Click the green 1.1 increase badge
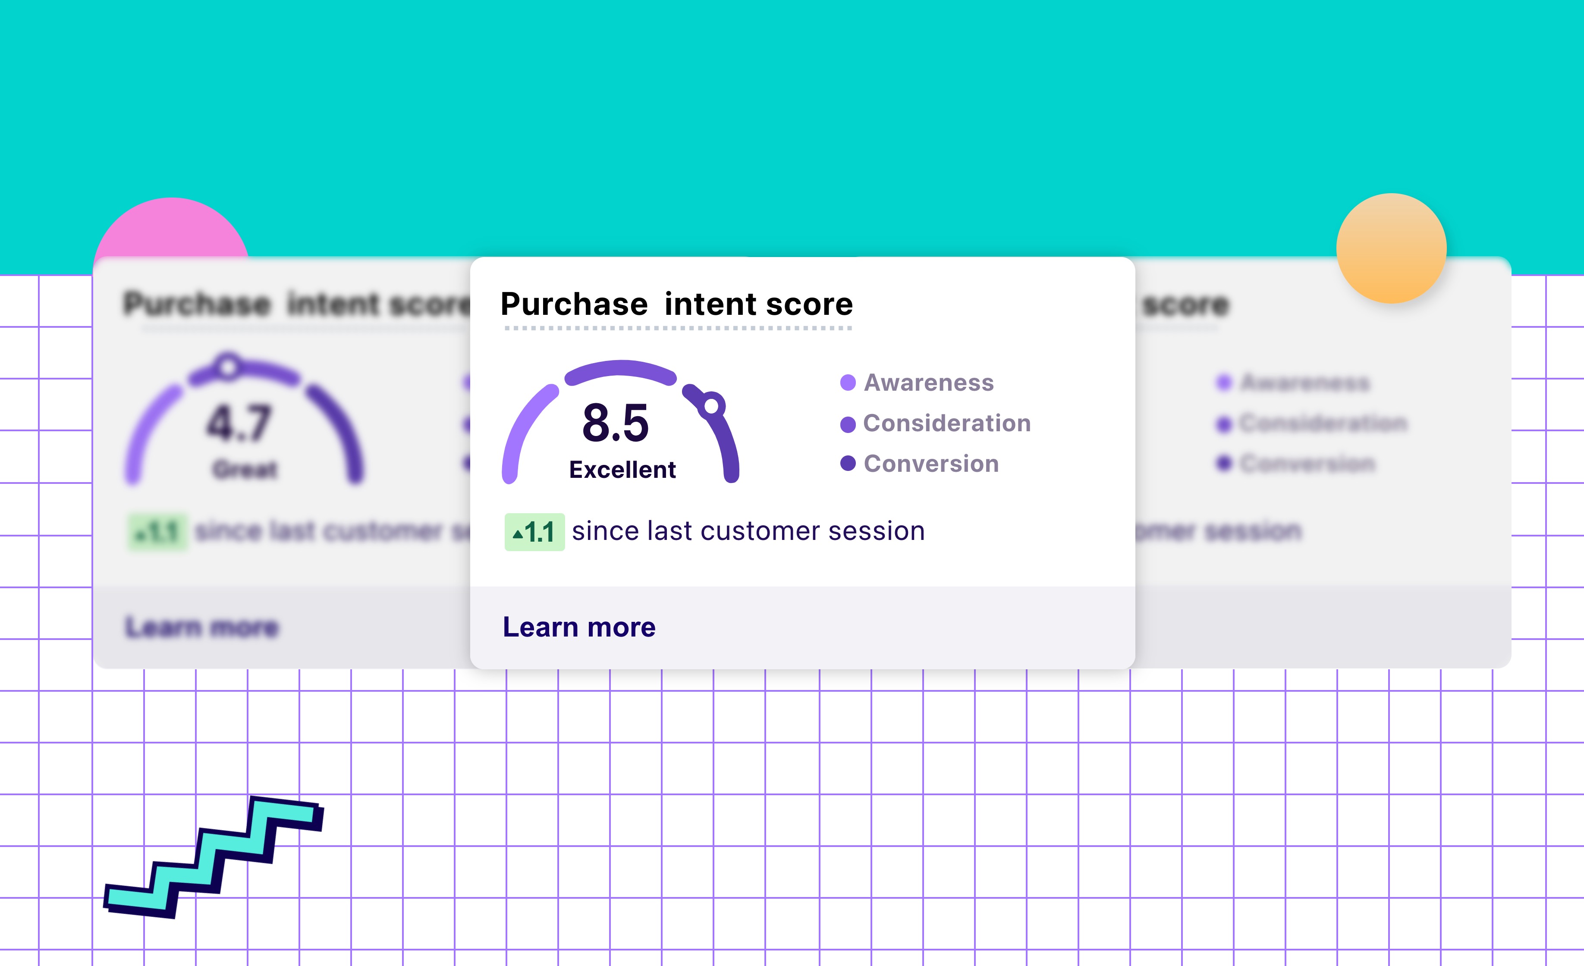1584x966 pixels. 534,532
